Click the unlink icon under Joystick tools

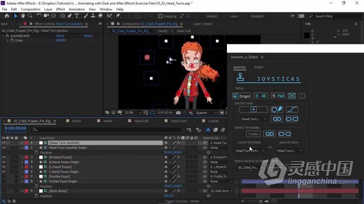coord(292,119)
